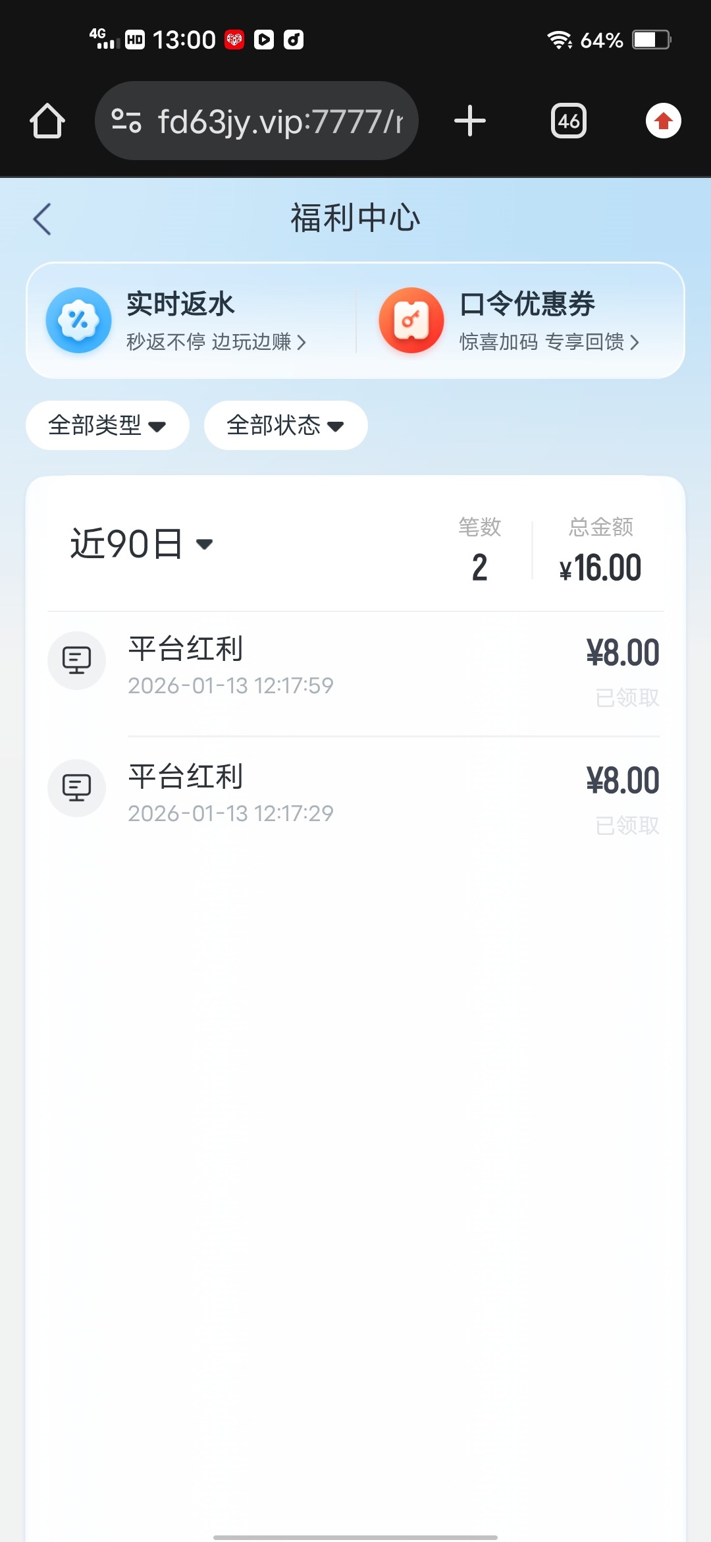
Task: Tap the red upward arrow update icon
Action: pyautogui.click(x=663, y=121)
